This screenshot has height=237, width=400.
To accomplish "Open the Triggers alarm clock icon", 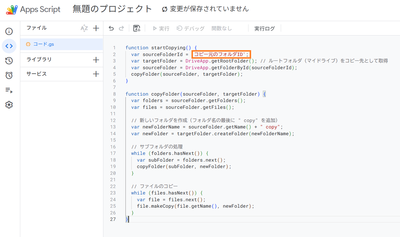I will coord(9,75).
